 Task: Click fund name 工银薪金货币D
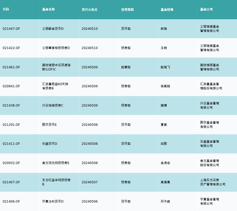(53, 28)
